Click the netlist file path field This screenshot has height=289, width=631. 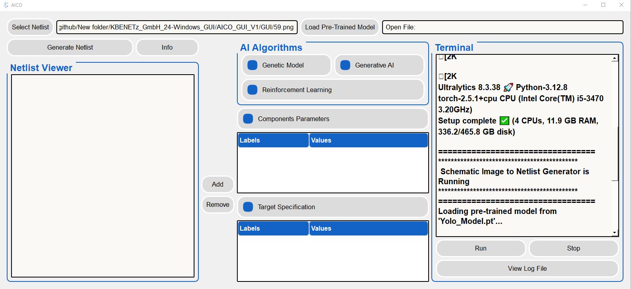tap(177, 27)
